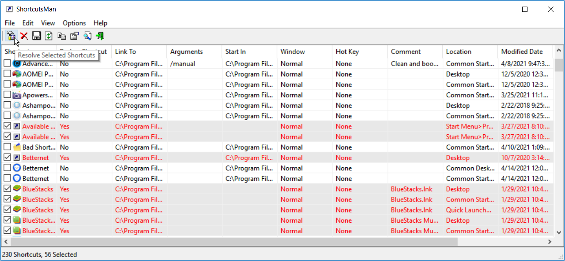Sort by the Link To column header
The height and width of the screenshot is (261, 565).
click(x=139, y=51)
